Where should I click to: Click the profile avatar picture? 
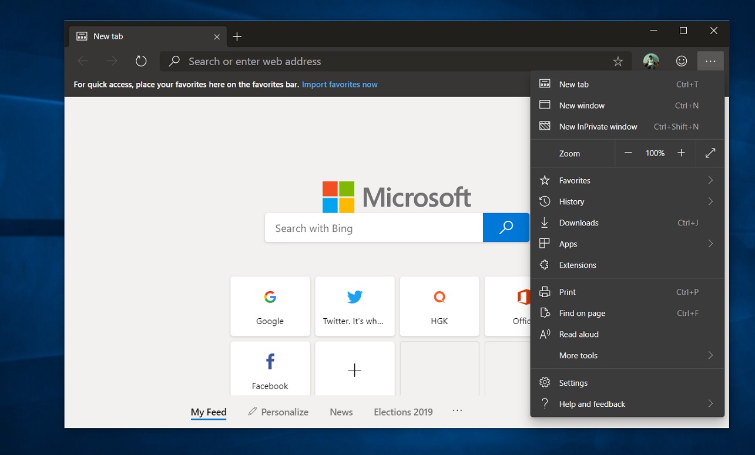pyautogui.click(x=651, y=60)
